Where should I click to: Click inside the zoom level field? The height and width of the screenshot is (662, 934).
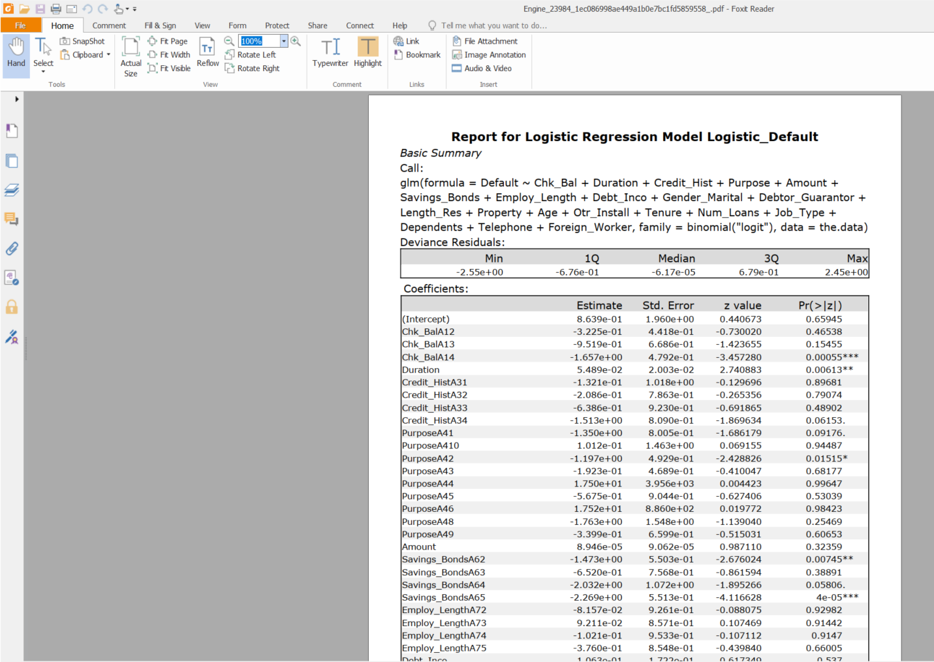tap(260, 40)
